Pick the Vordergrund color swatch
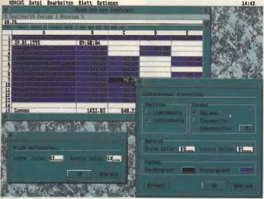The image size is (264, 199). pos(188,170)
